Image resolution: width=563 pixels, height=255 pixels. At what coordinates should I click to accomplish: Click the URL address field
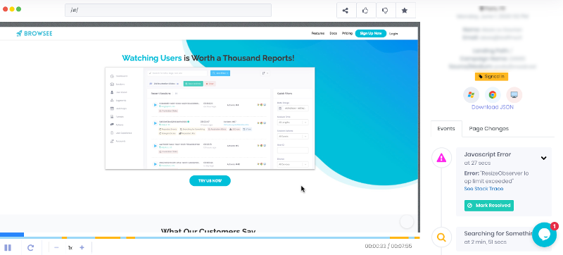point(168,10)
